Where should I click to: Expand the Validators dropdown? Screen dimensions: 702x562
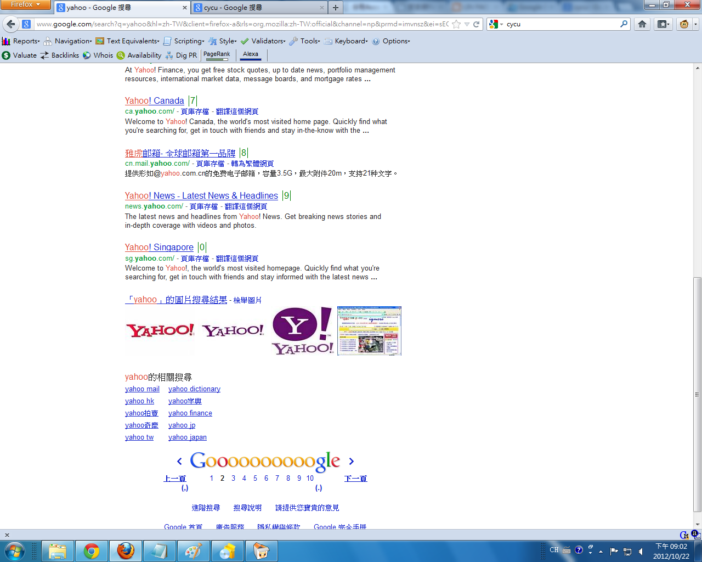(263, 41)
